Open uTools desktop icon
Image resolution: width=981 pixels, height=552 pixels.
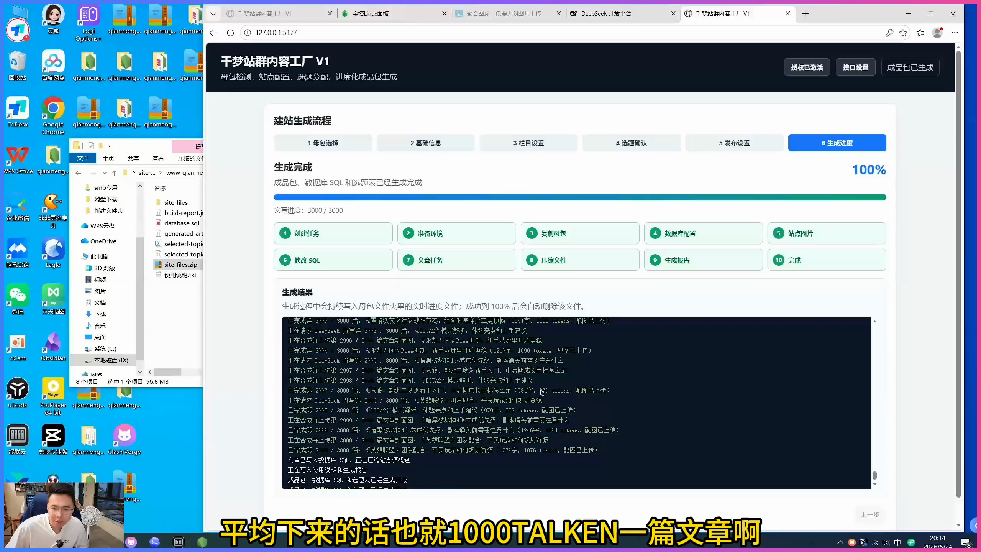(x=17, y=393)
